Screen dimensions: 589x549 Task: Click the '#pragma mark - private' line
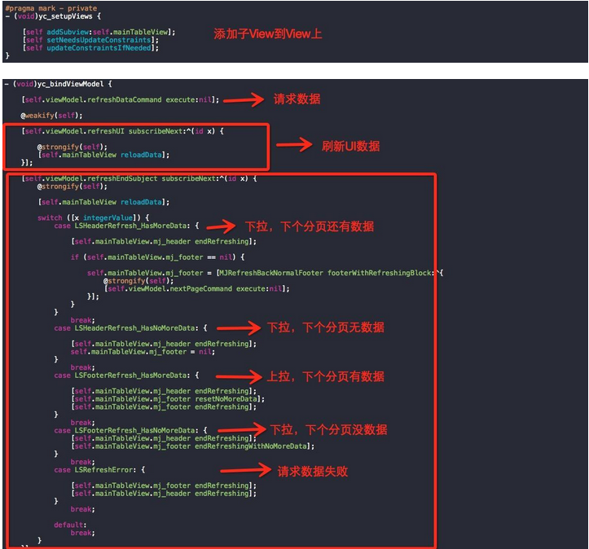(51, 8)
